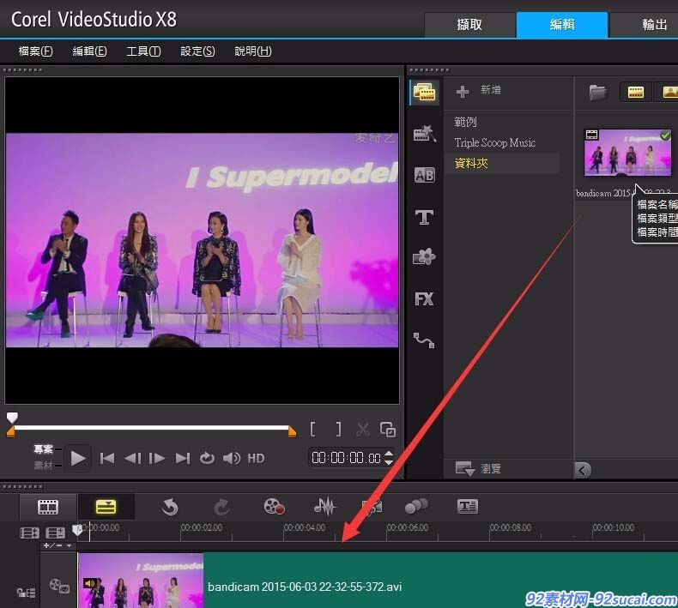Viewport: 678px width, 608px height.
Task: Open the Path library panel
Action: tap(424, 340)
